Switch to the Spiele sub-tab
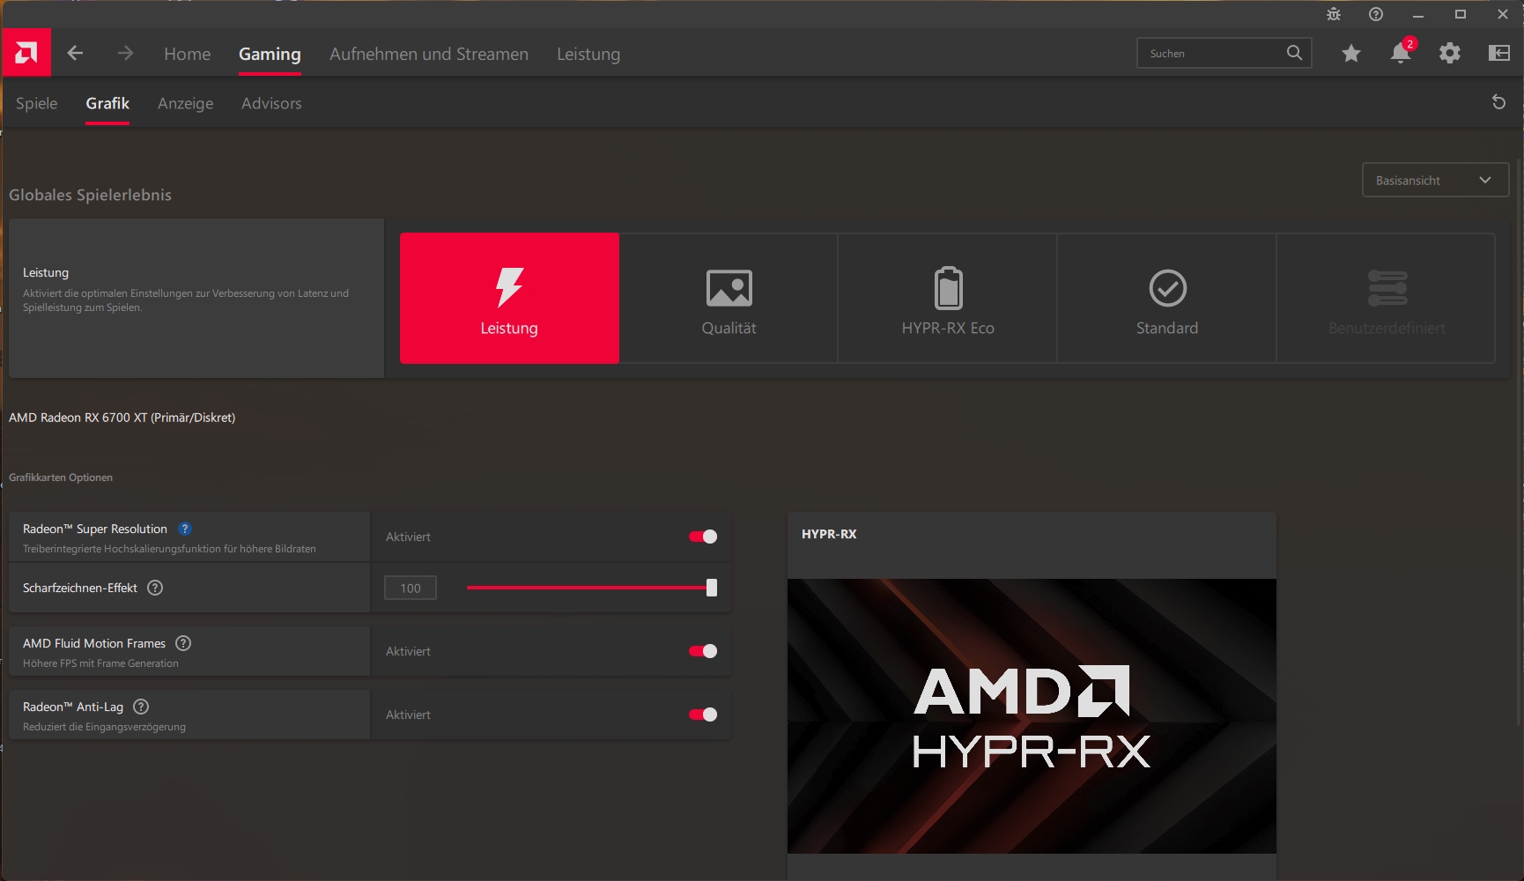The height and width of the screenshot is (881, 1524). pos(37,103)
